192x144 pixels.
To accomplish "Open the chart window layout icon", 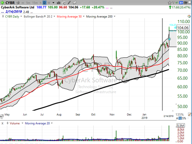I will [x=189, y=3].
